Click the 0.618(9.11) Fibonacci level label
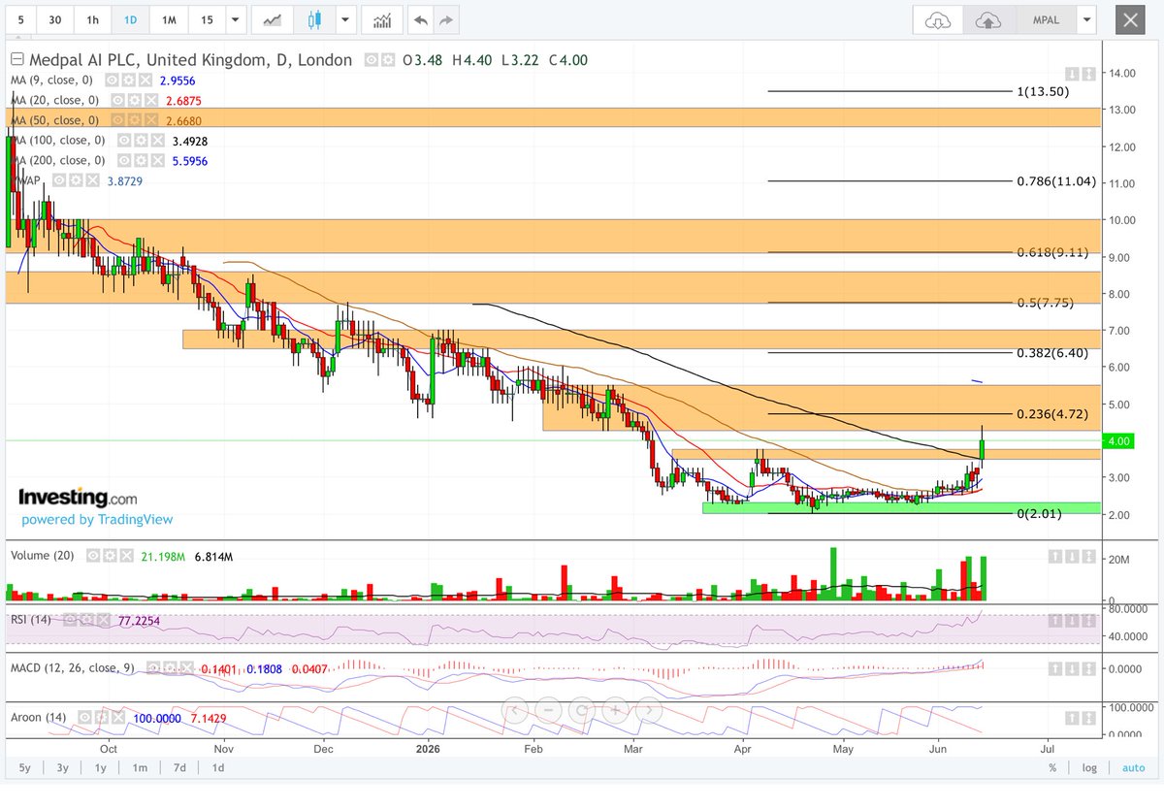Screen dimensions: 1164x809 pos(1051,252)
